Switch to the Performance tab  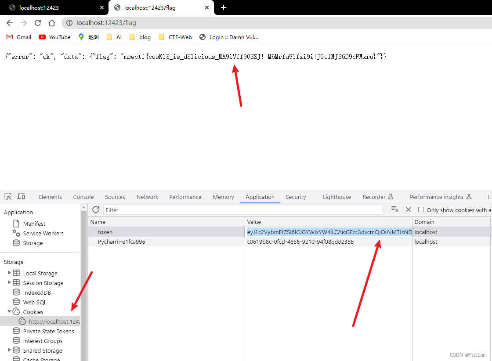click(185, 197)
